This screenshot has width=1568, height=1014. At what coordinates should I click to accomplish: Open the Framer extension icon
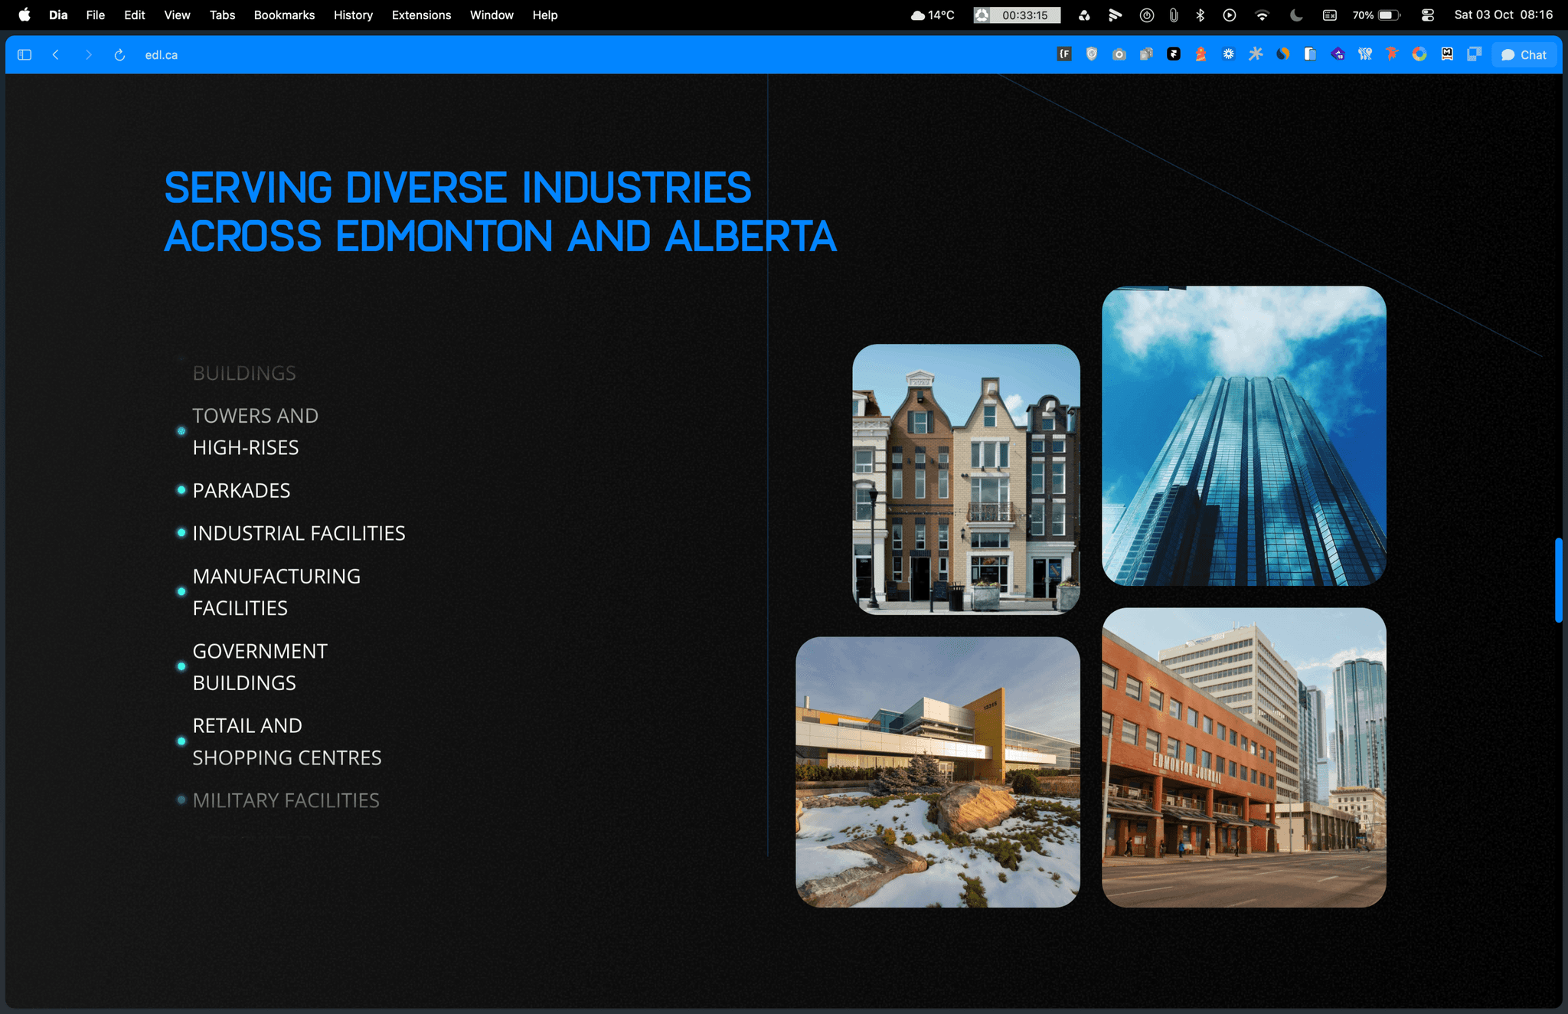(1174, 54)
